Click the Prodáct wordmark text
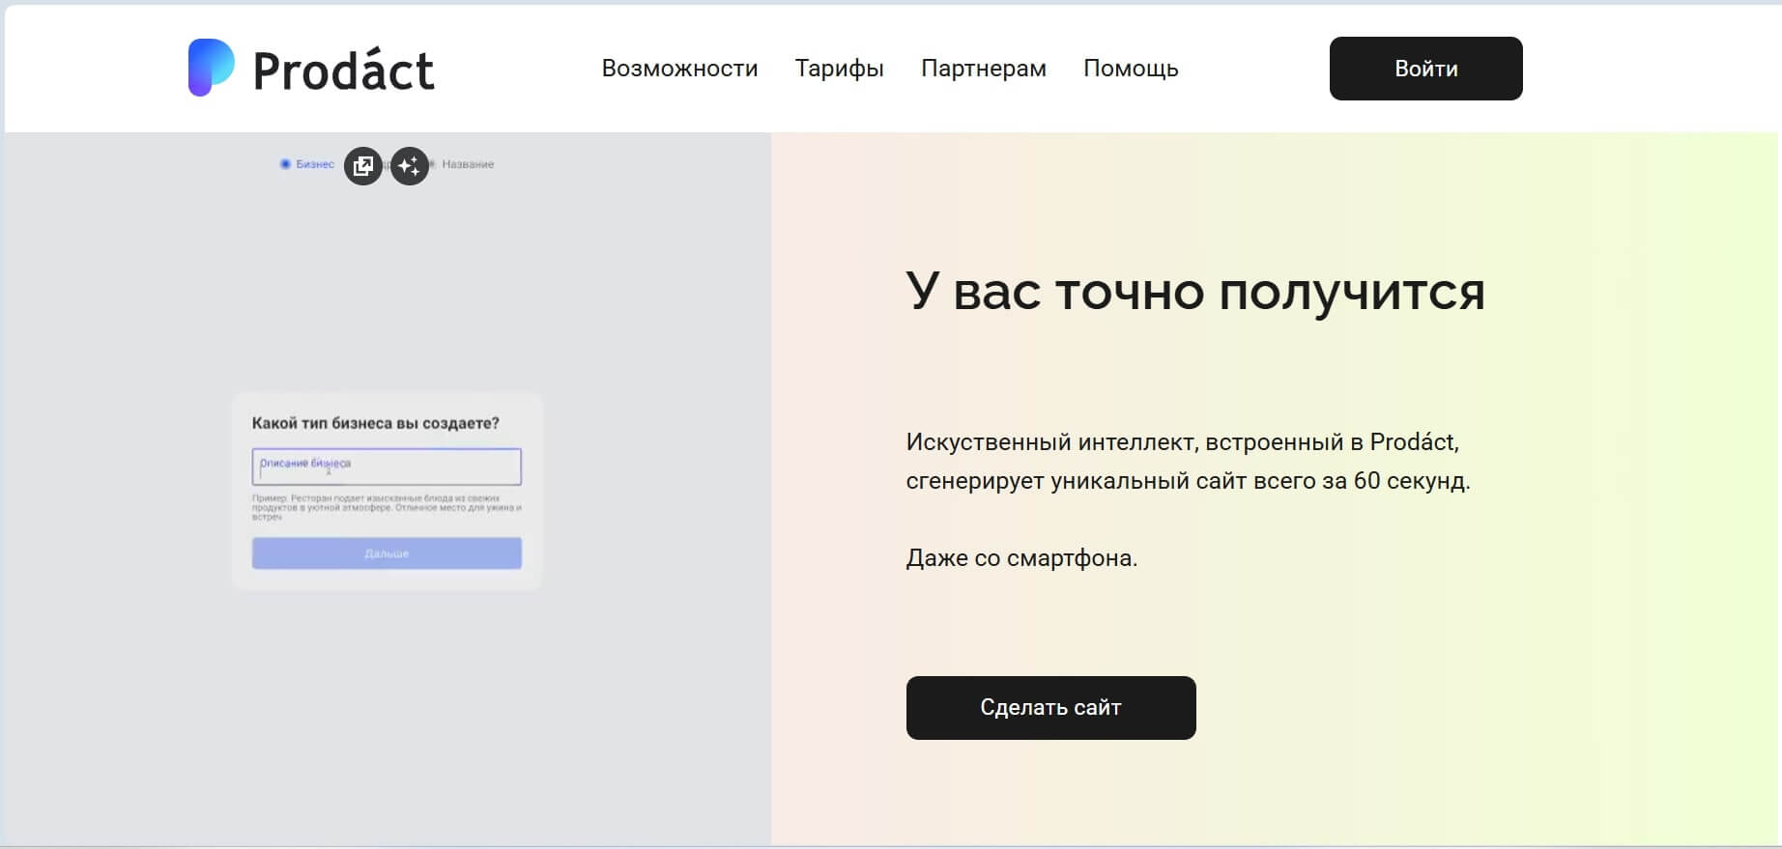Viewport: 1782px width, 849px height. [x=344, y=71]
